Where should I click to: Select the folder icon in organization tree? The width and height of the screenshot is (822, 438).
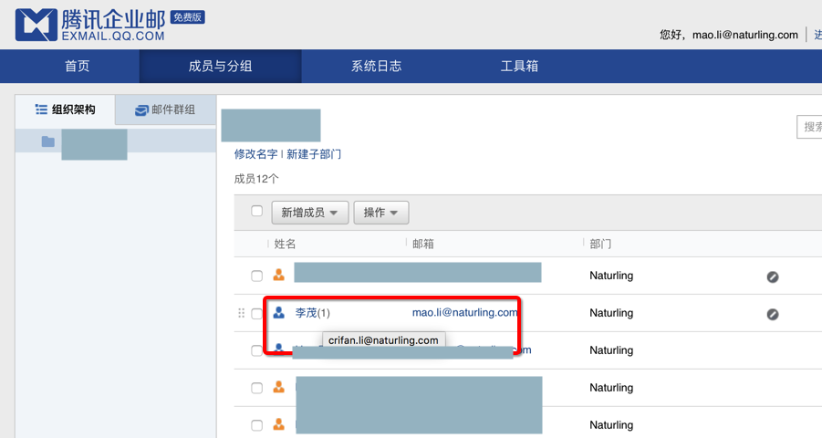coord(48,141)
